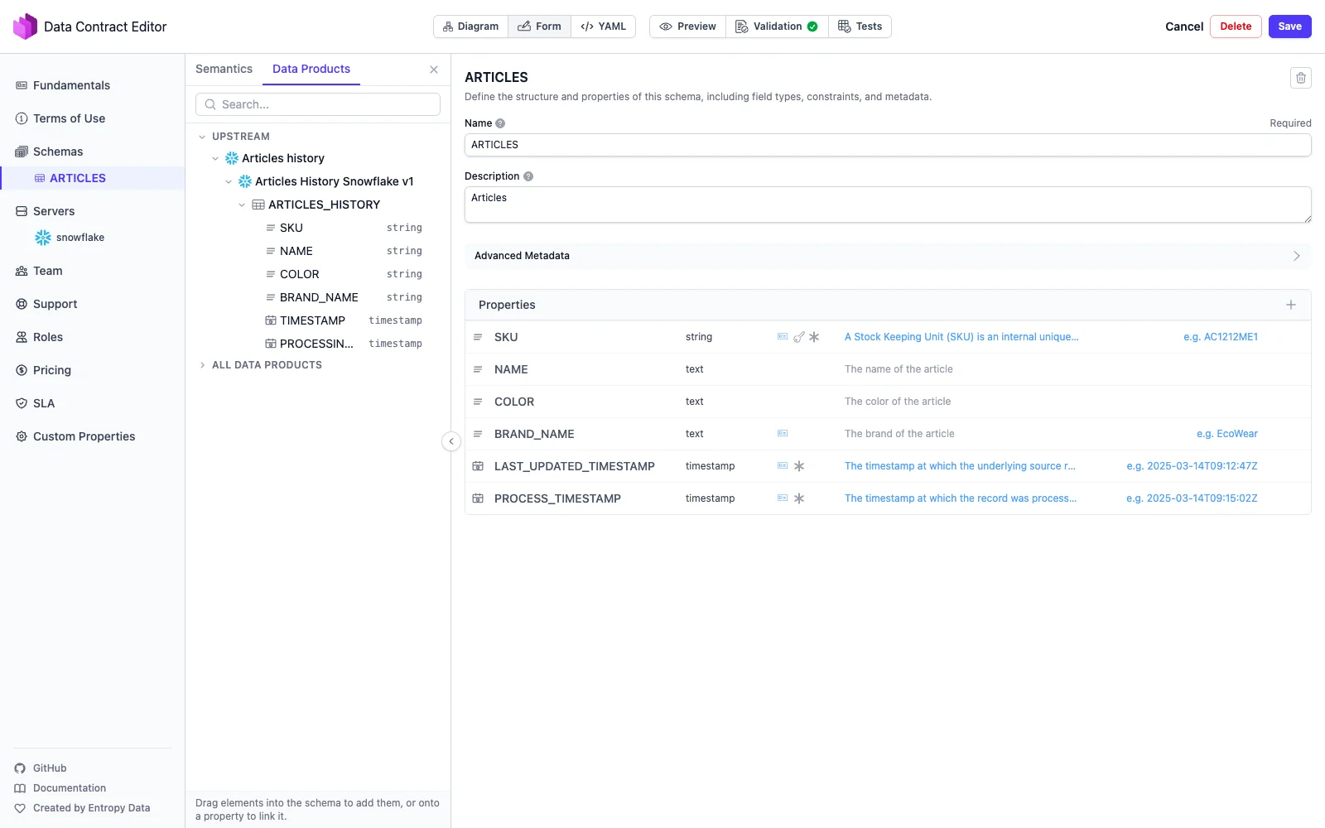
Task: Click the Save button
Action: 1290,26
